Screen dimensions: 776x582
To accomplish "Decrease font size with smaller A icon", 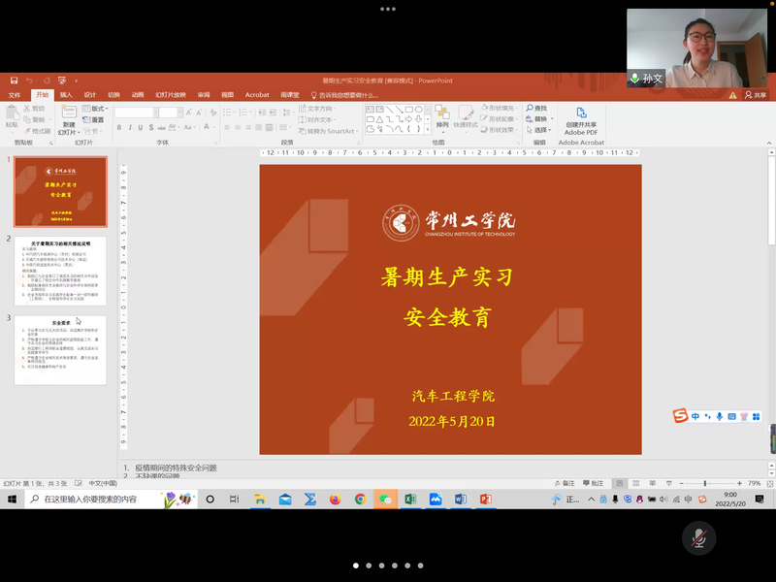I will 199,113.
